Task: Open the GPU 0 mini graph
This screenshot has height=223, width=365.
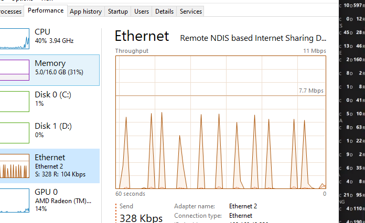Action: coord(15,200)
